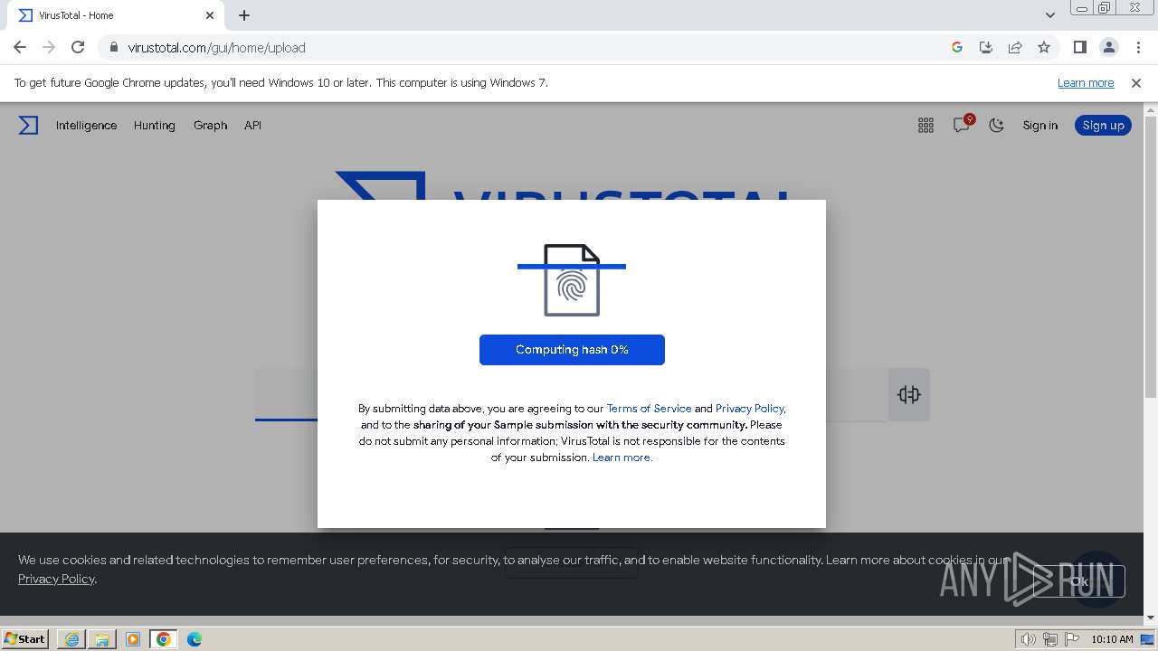Click the scrollbar down arrow

(x=1151, y=618)
